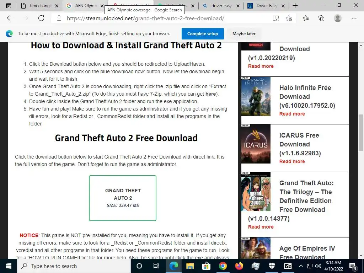Close the Driver Easy tab
The height and width of the screenshot is (273, 364).
click(x=283, y=6)
